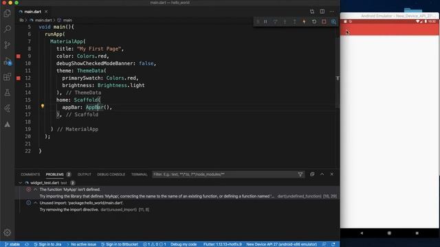Screen dimensions: 440x247
Task: Open the Extensions view
Action: (x=8, y=77)
